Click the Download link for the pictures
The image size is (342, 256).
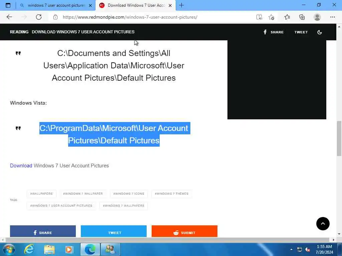[21, 166]
